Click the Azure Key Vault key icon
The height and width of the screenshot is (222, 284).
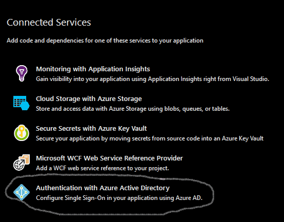(22, 133)
